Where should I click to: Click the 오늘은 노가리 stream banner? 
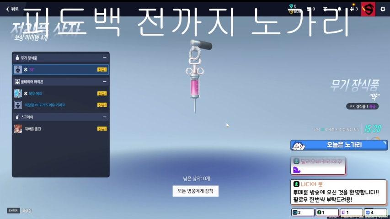(x=339, y=145)
